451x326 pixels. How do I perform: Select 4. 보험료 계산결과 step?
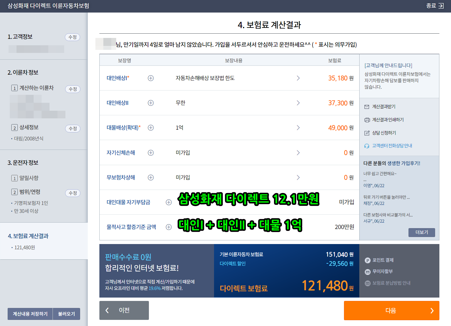click(28, 236)
